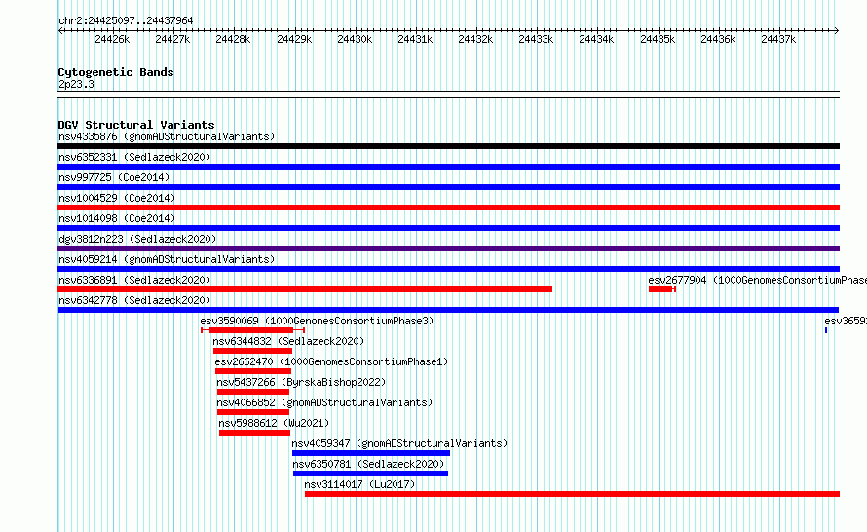Screen dimensions: 867x532
Task: Open nsv997725 (Coe2014) variant label
Action: (114, 177)
